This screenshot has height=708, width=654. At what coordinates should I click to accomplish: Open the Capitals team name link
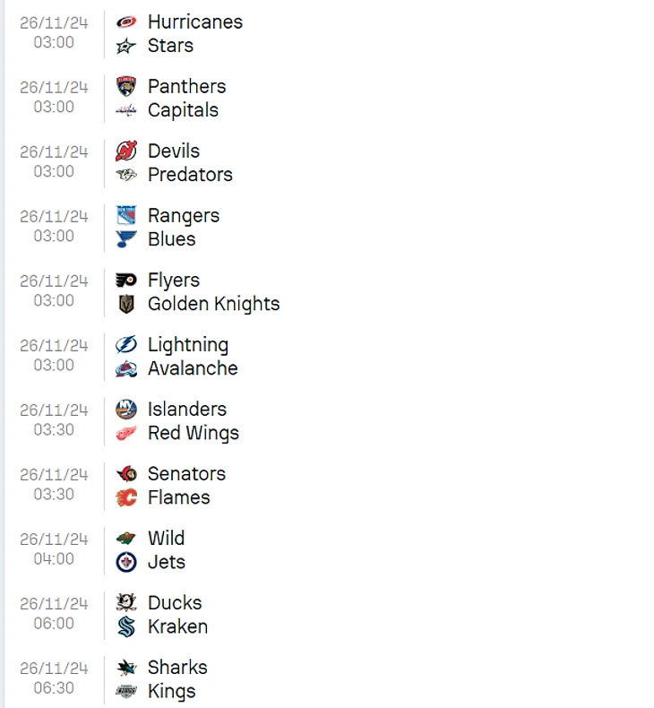coord(183,110)
